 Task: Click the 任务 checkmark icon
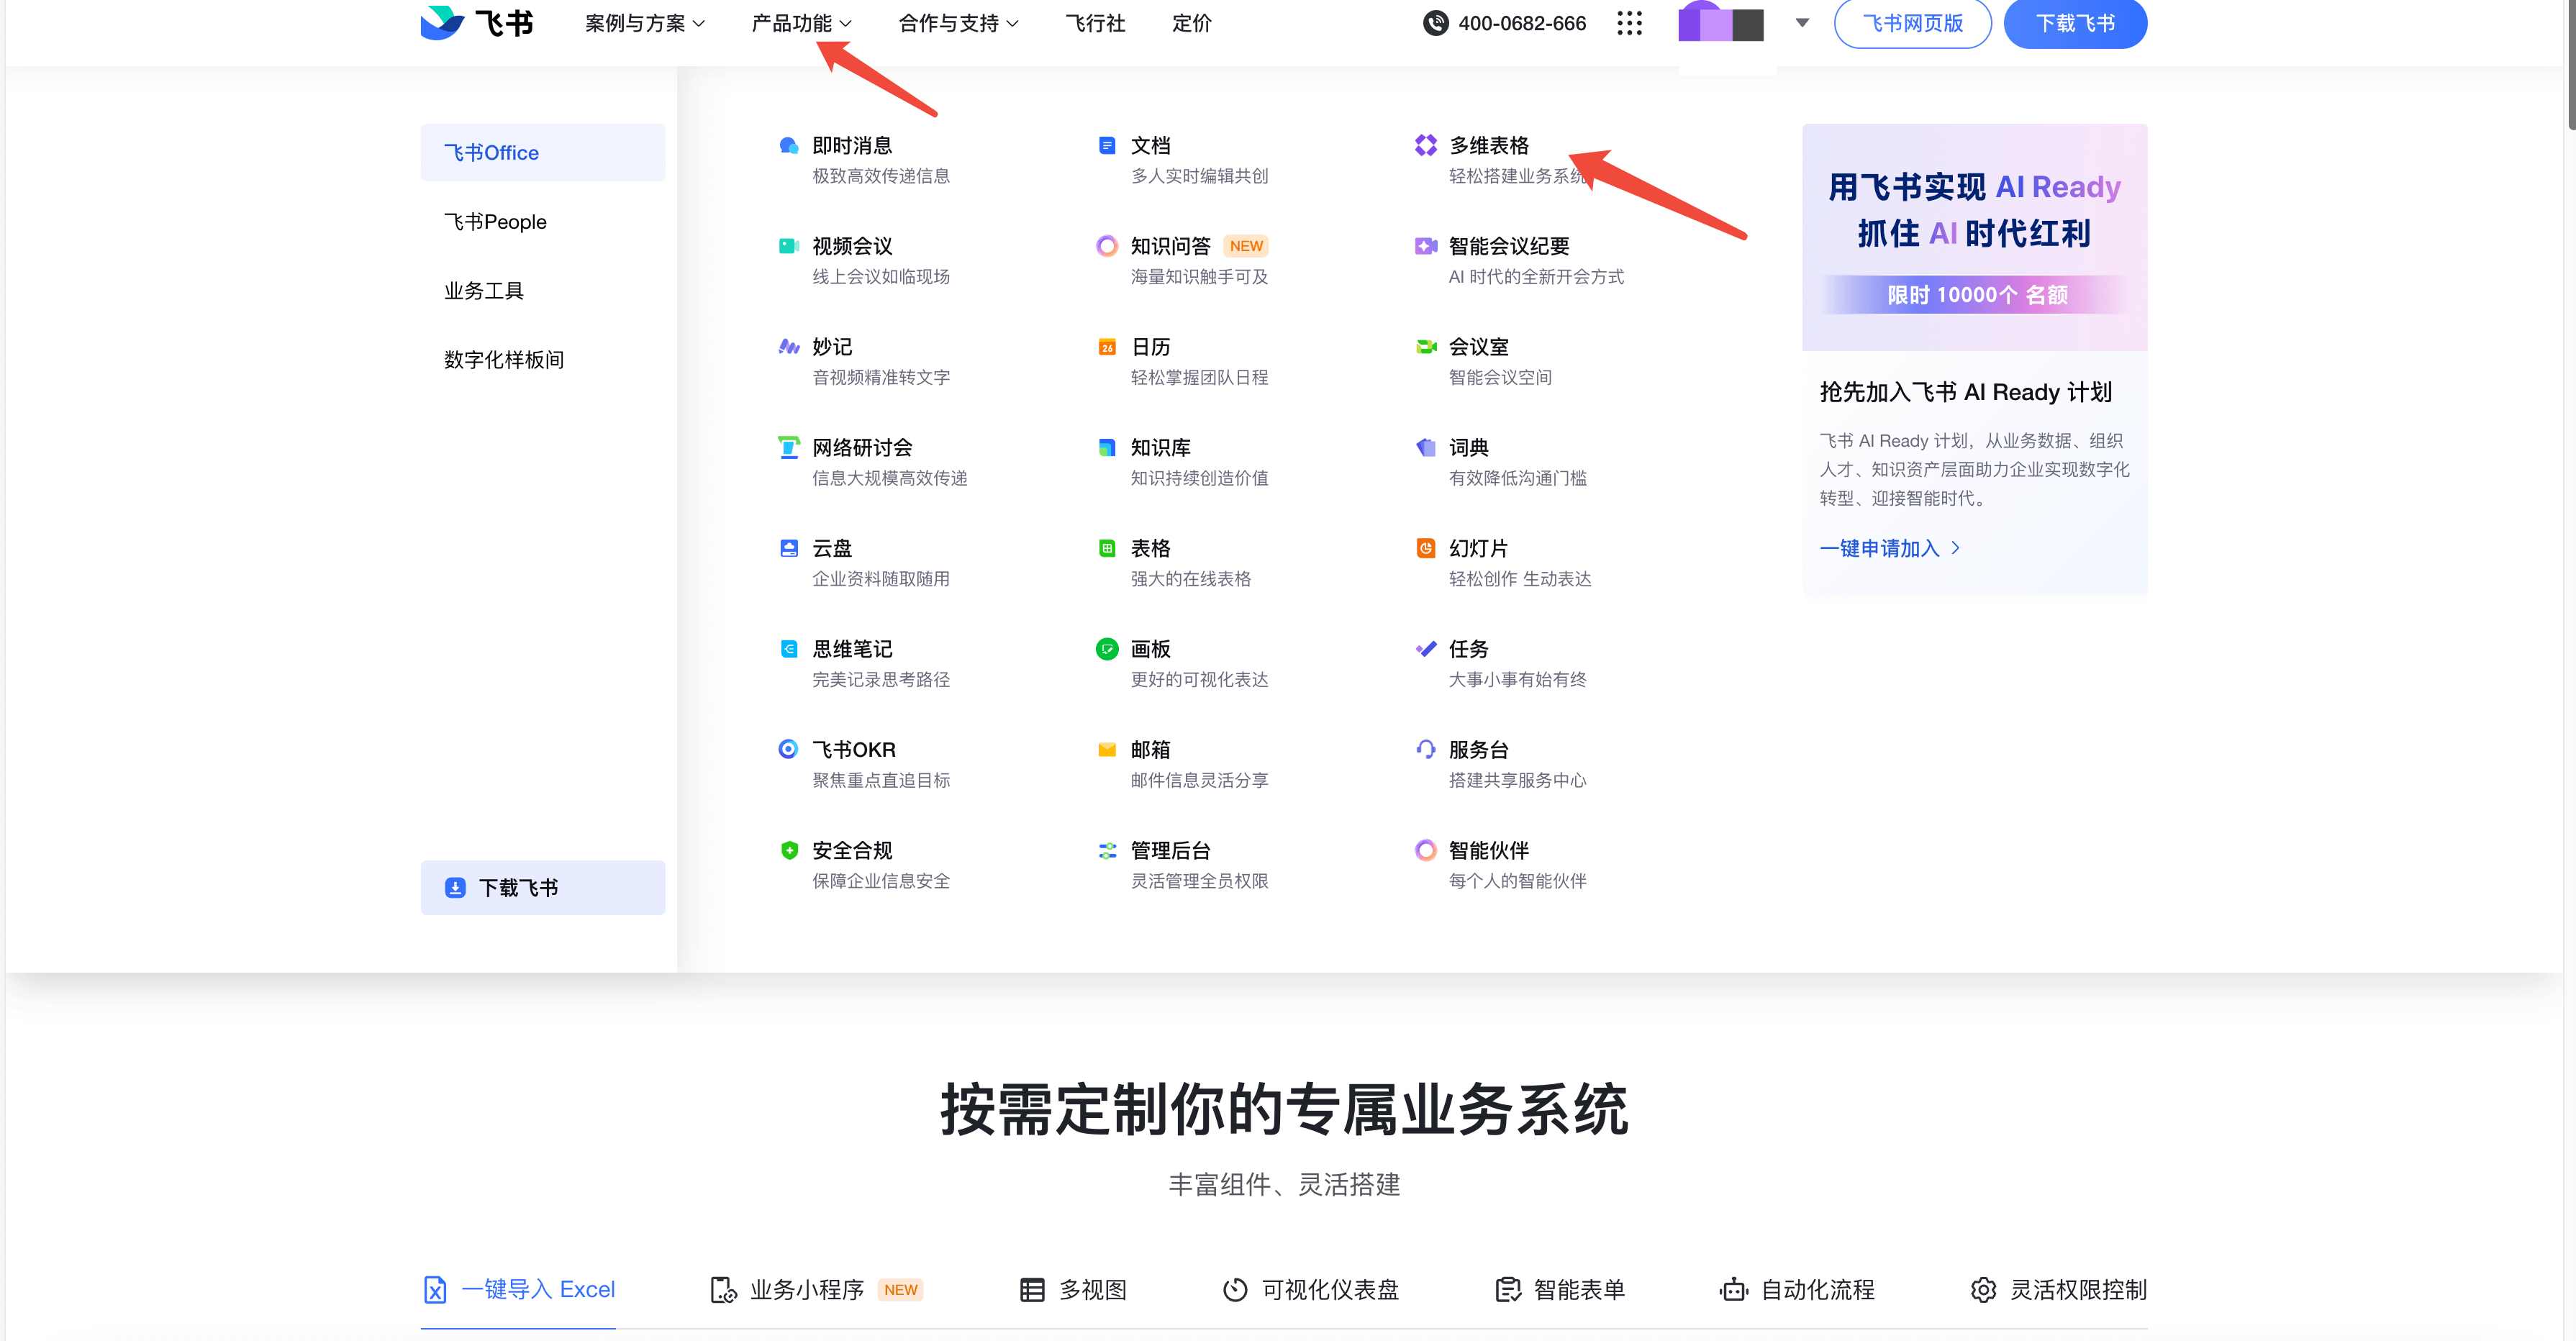(x=1426, y=649)
